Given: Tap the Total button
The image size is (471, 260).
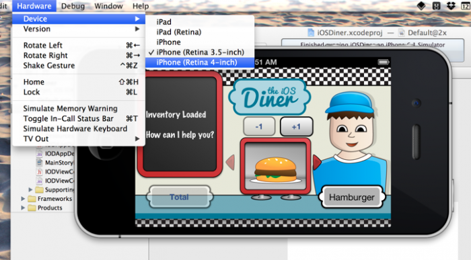Looking at the screenshot, I should click(x=180, y=197).
